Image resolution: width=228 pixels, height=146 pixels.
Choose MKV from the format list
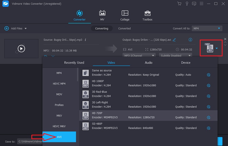pos(59,116)
